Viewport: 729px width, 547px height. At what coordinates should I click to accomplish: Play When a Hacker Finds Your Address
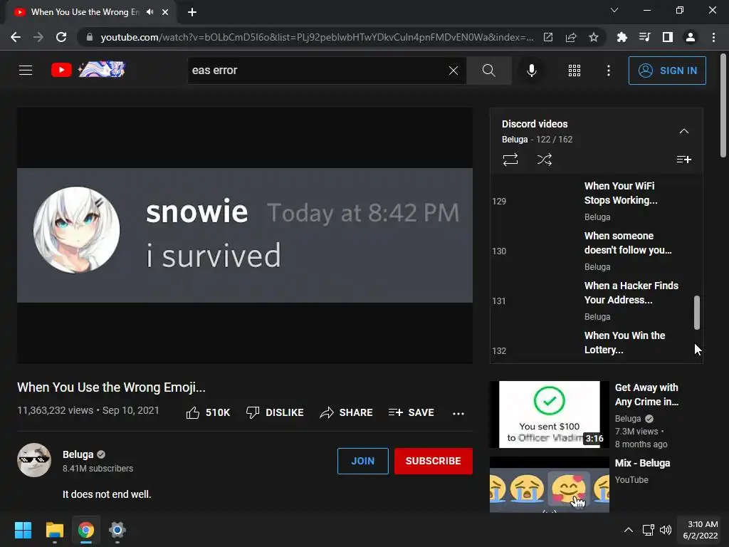594,301
